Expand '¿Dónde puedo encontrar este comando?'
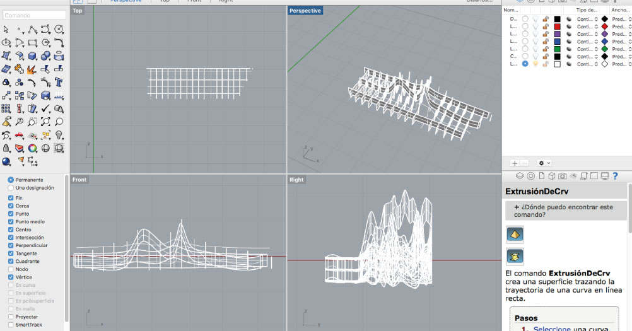The image size is (632, 331). tap(566, 211)
